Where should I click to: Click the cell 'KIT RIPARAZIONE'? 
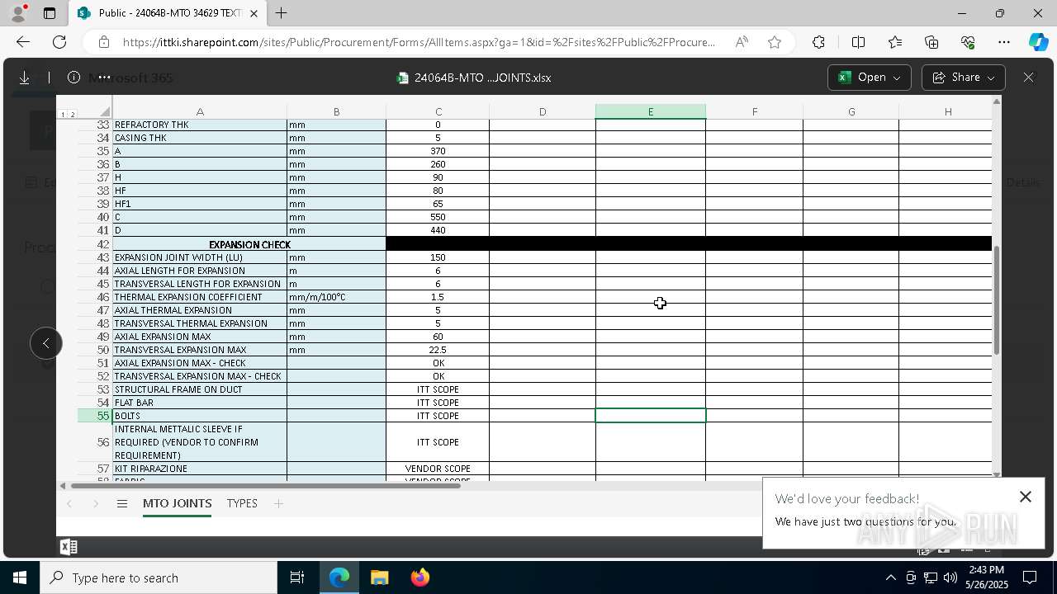pyautogui.click(x=200, y=469)
